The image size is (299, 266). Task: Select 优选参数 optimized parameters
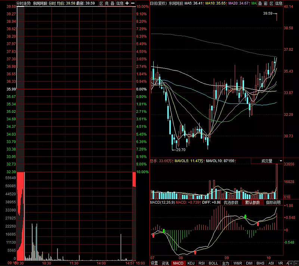tap(231, 202)
